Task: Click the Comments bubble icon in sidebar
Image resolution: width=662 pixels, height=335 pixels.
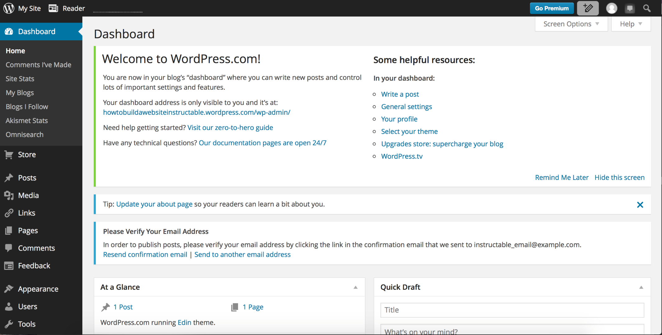Action: click(9, 248)
